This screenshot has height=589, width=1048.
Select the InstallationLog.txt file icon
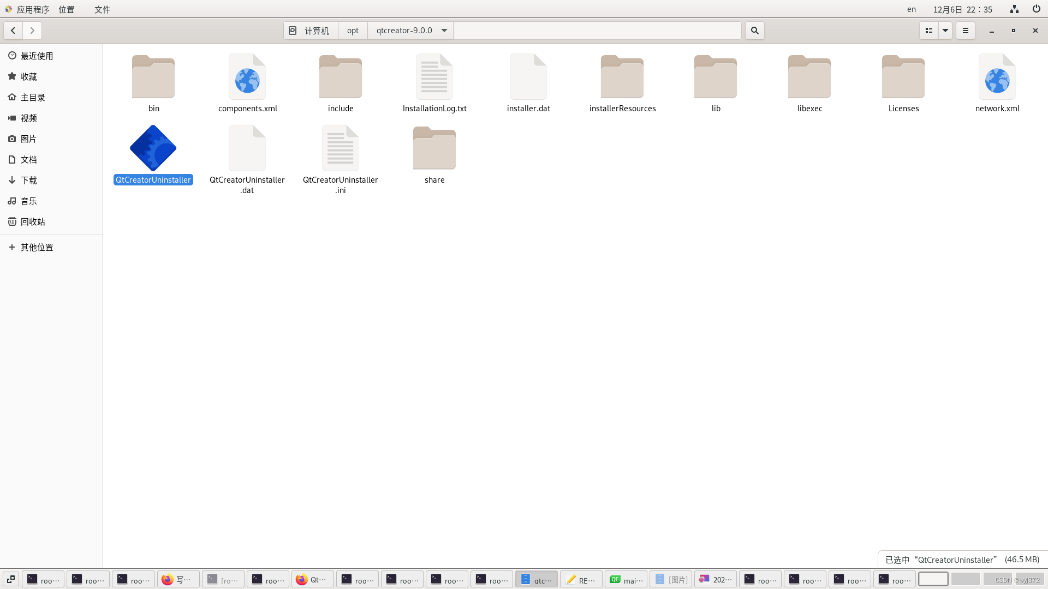434,76
